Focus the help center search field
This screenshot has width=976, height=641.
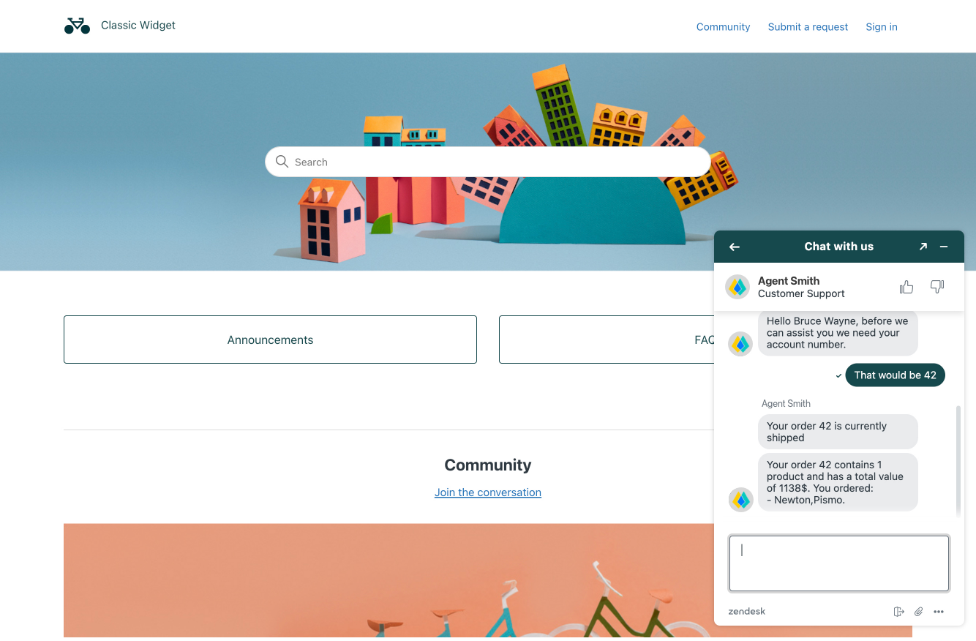click(488, 162)
